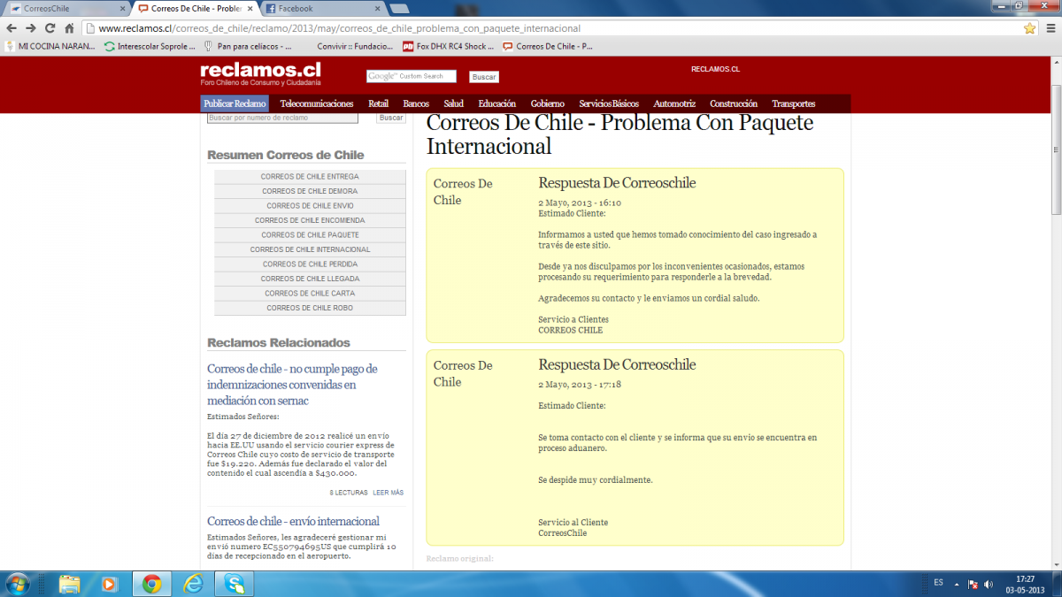Open the Gobierno menu
The width and height of the screenshot is (1062, 597).
click(548, 103)
